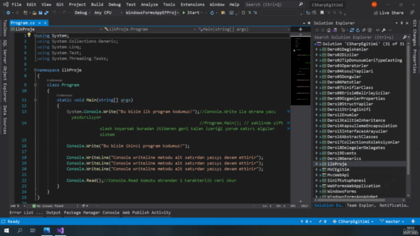Click the Windows Start button
Viewport: 420px width, 236px height.
point(7,230)
